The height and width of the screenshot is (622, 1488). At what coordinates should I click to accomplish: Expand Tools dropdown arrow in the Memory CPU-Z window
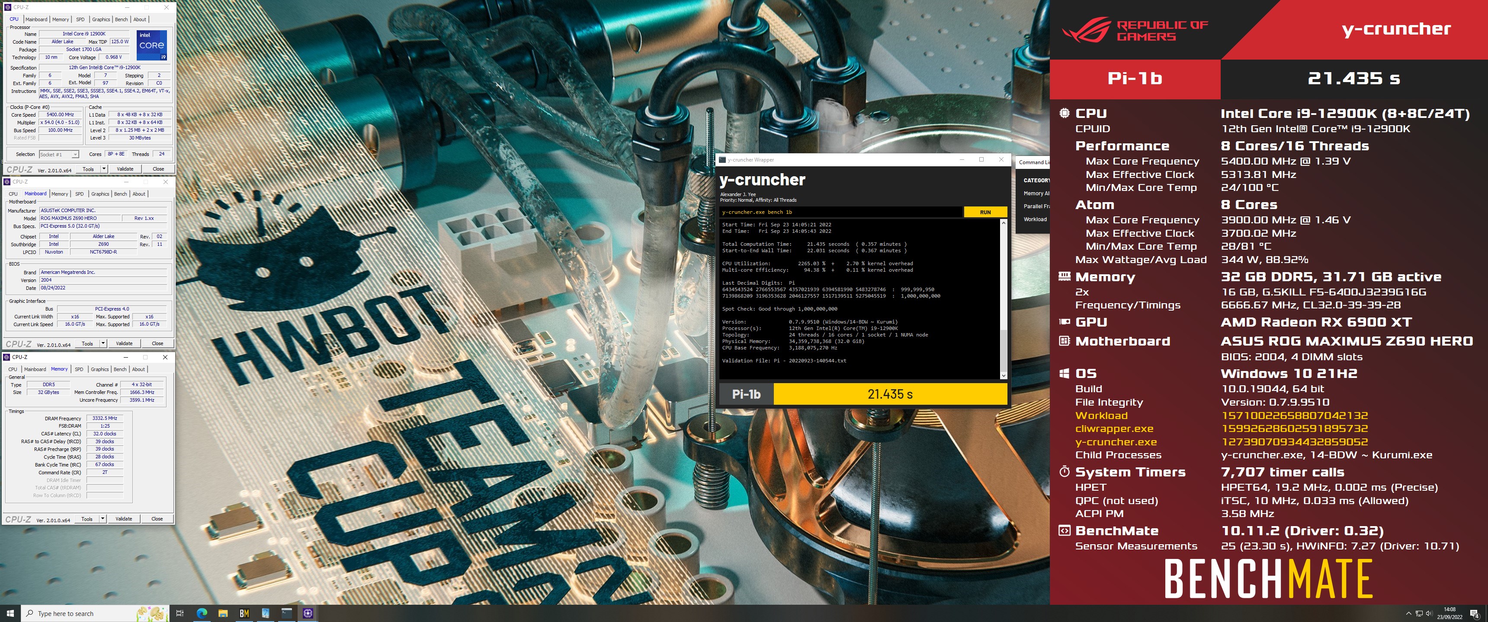click(102, 519)
